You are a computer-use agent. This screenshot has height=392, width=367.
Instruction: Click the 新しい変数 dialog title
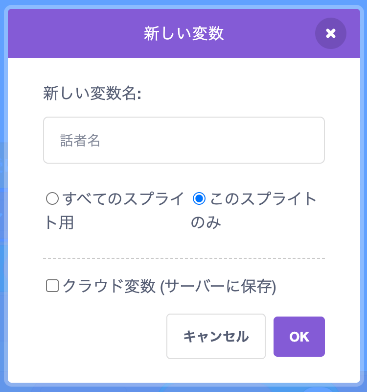183,33
